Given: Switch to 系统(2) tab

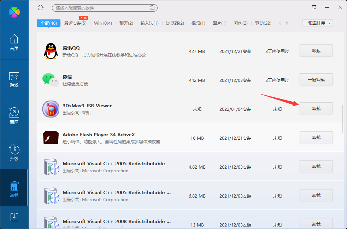Looking at the screenshot, I should coord(241,23).
